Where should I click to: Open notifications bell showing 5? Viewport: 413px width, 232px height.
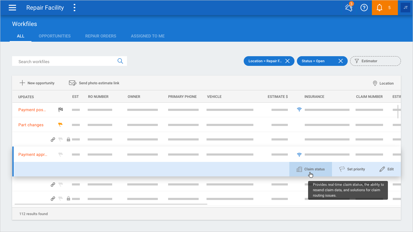click(x=385, y=8)
